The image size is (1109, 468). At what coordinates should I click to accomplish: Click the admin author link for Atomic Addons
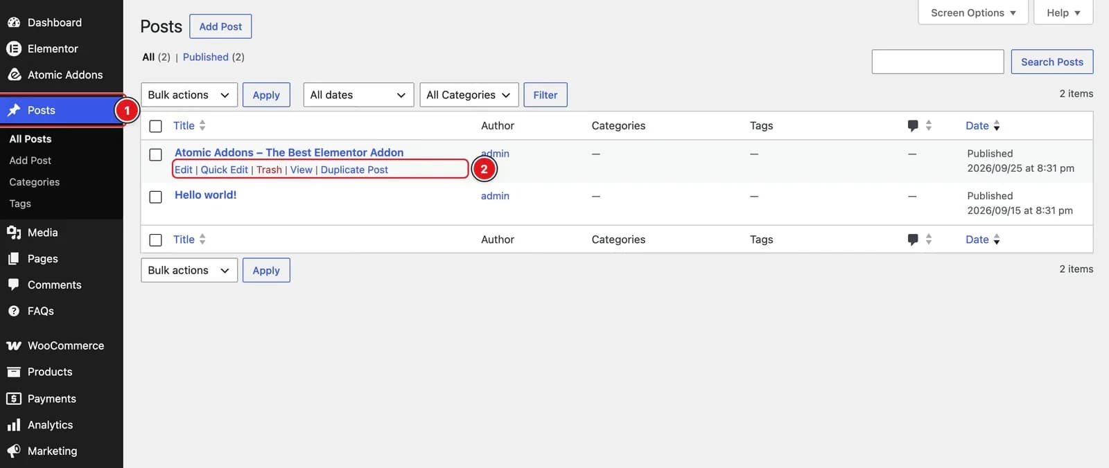(495, 154)
